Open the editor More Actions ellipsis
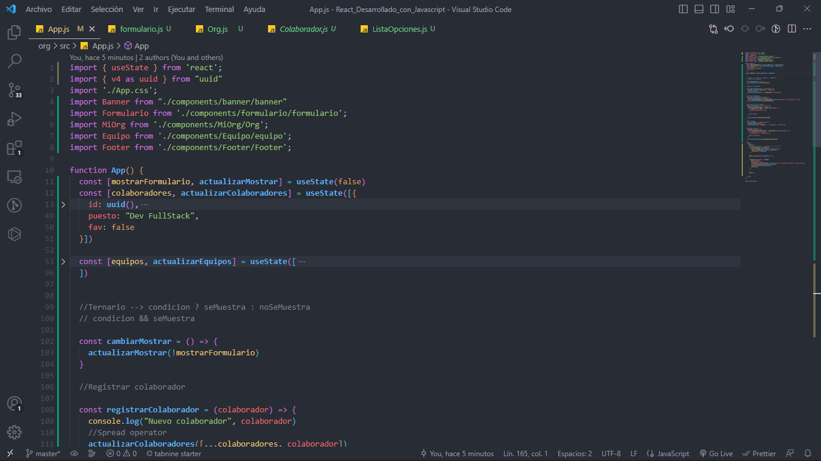Viewport: 821px width, 461px height. pyautogui.click(x=807, y=29)
